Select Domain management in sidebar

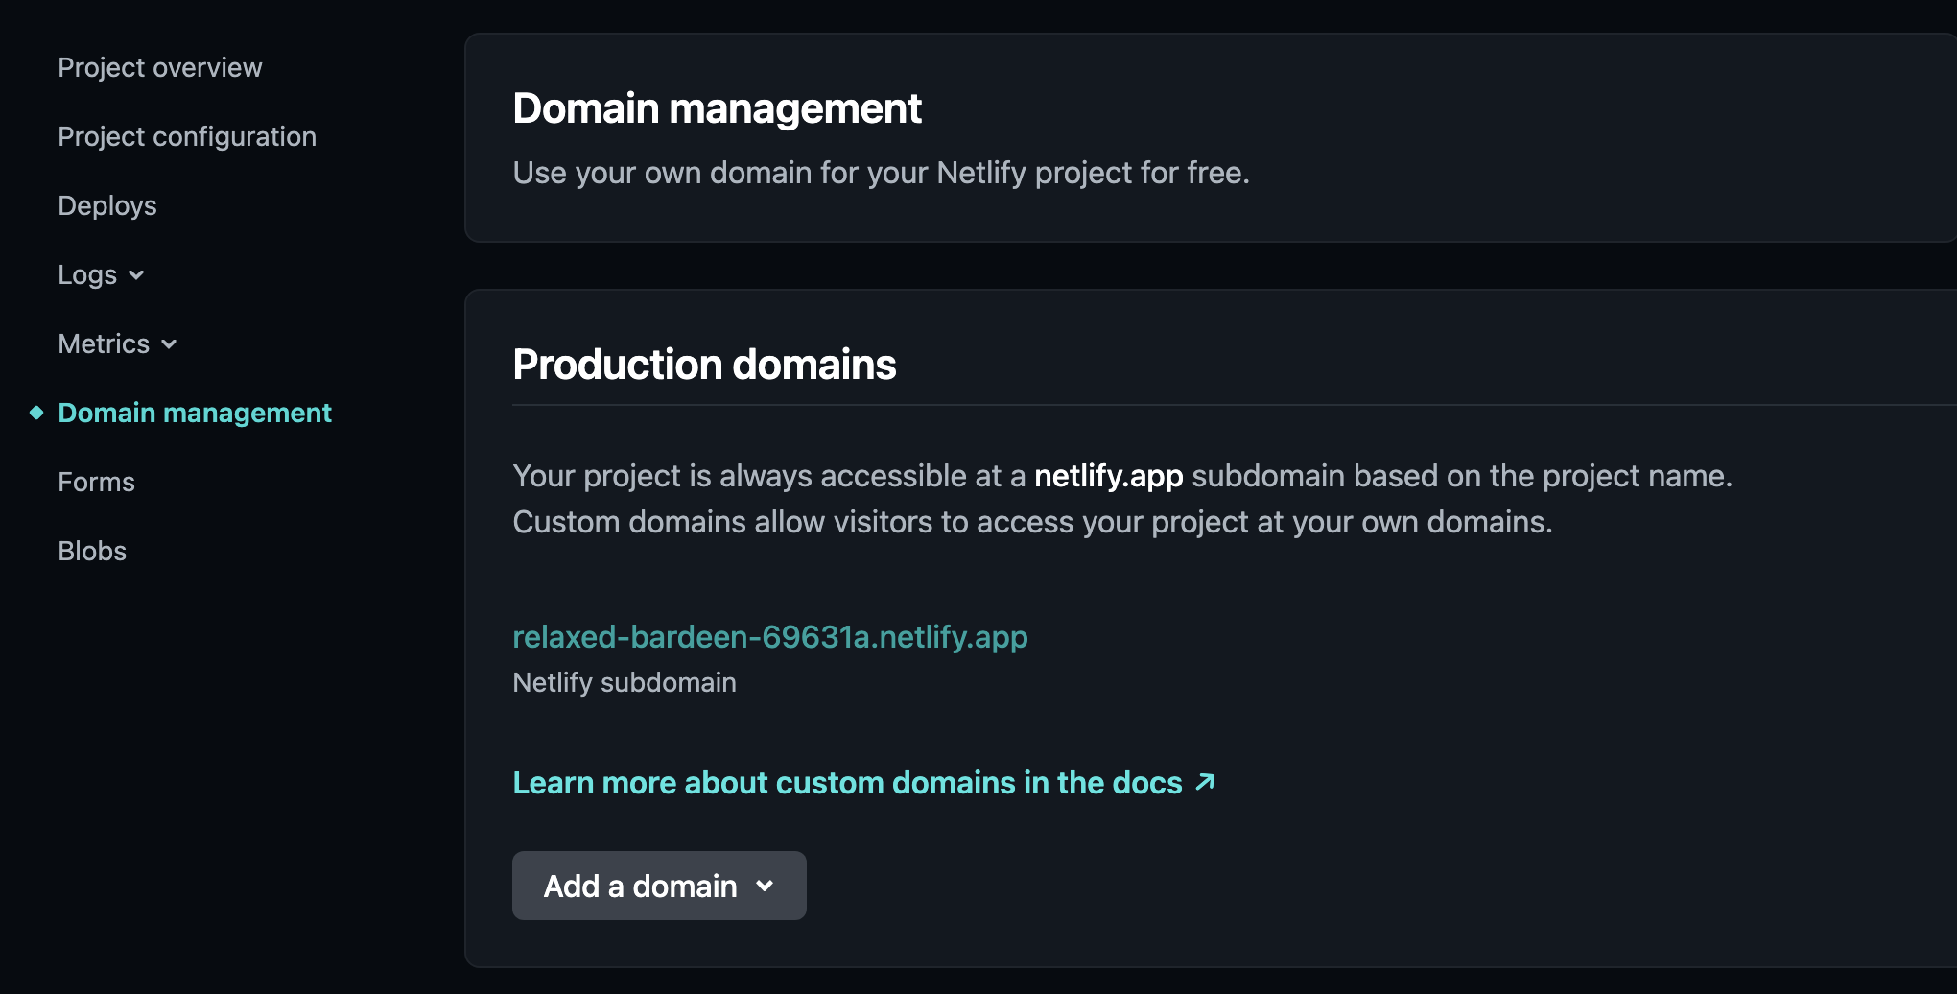coord(195,413)
